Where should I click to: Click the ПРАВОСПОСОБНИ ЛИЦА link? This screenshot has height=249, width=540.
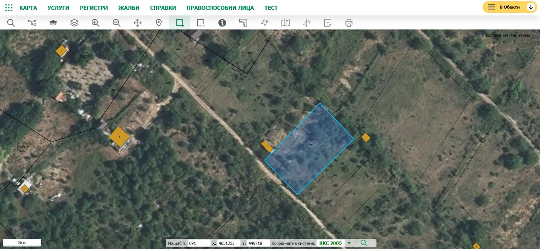click(220, 8)
